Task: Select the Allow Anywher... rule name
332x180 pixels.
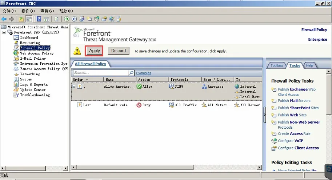Action: pyautogui.click(x=119, y=87)
